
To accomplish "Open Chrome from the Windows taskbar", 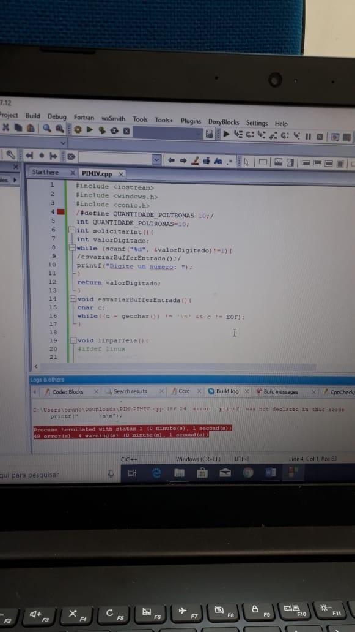I will click(x=248, y=473).
